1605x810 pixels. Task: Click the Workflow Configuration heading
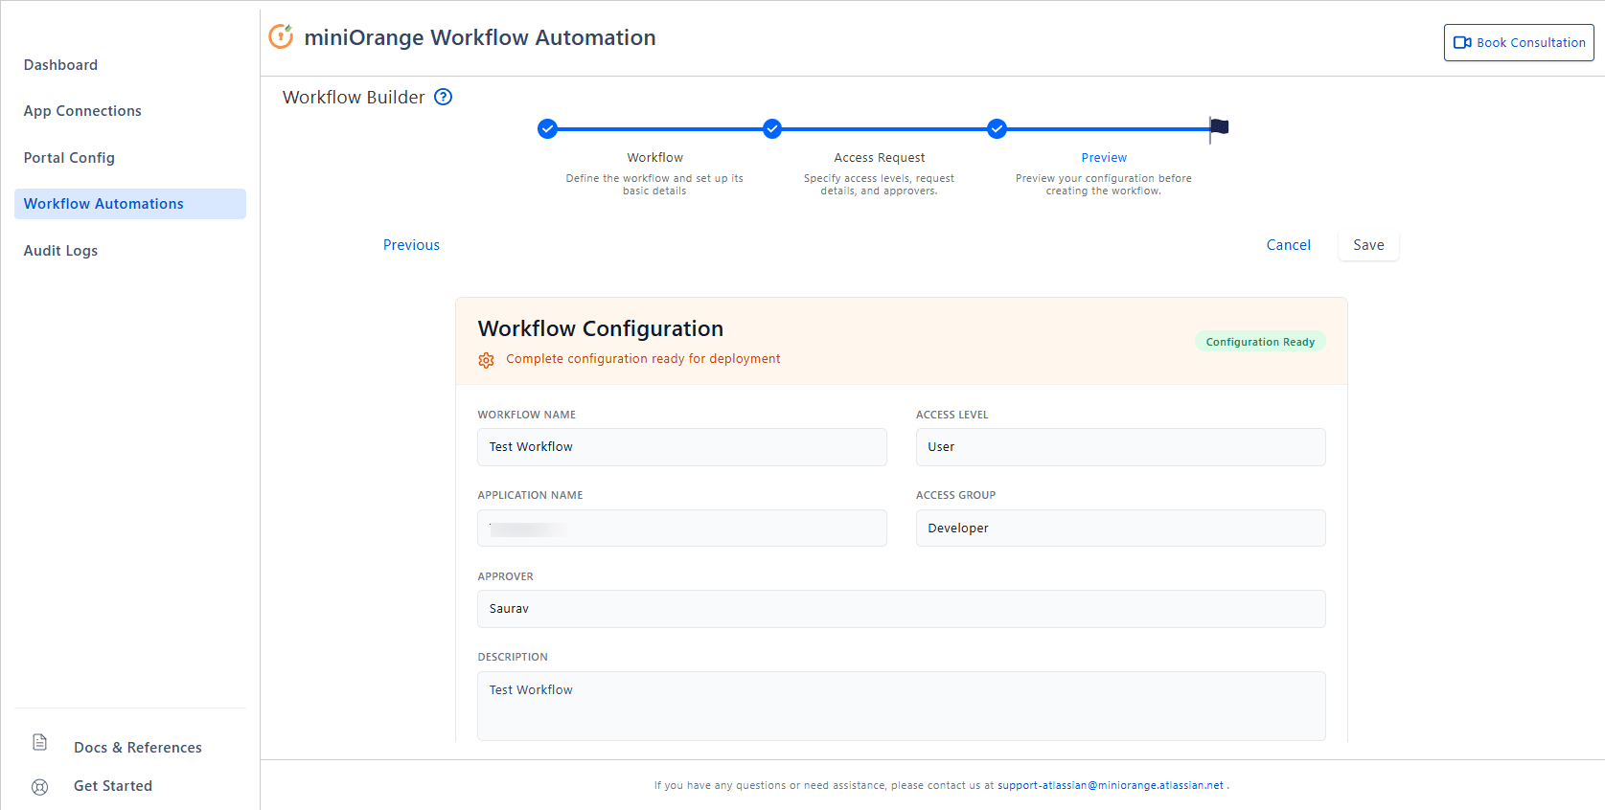point(601,328)
